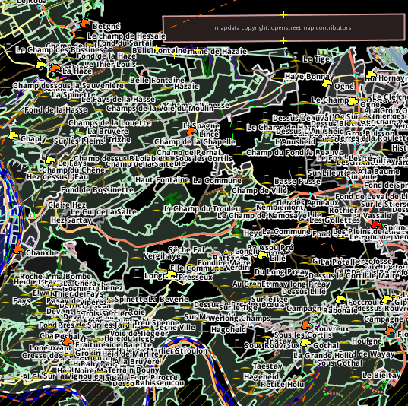
Task: Click the mapdata copyright openstreetmap banner
Action: click(283, 28)
